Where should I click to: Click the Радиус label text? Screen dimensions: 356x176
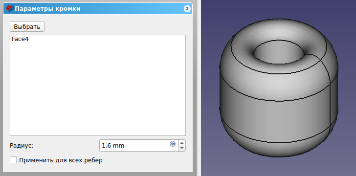point(22,146)
